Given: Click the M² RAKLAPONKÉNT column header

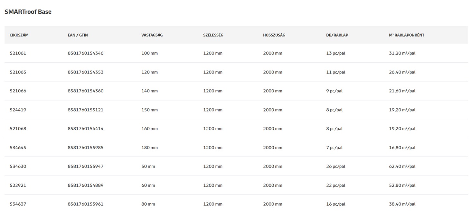Looking at the screenshot, I should point(406,35).
